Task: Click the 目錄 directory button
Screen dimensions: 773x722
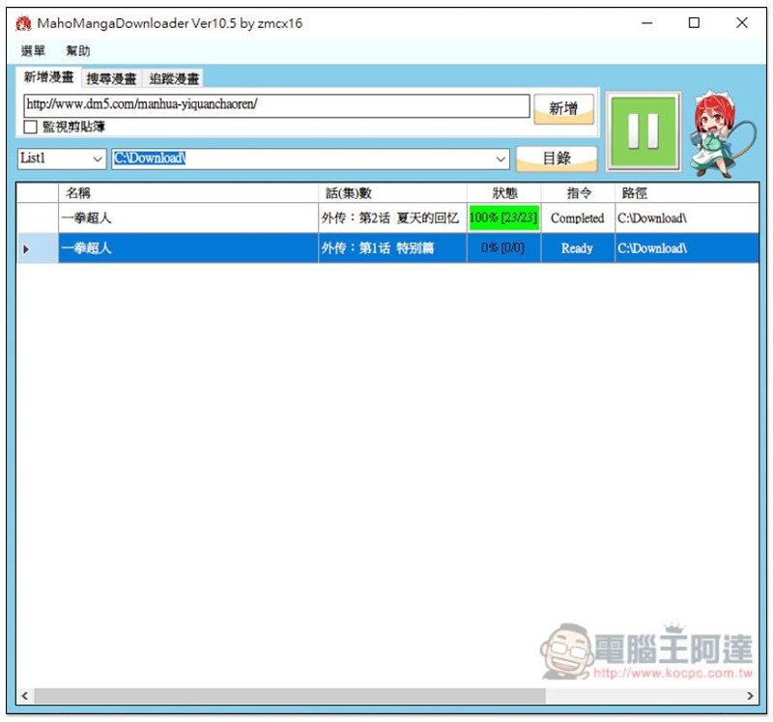Action: click(557, 159)
